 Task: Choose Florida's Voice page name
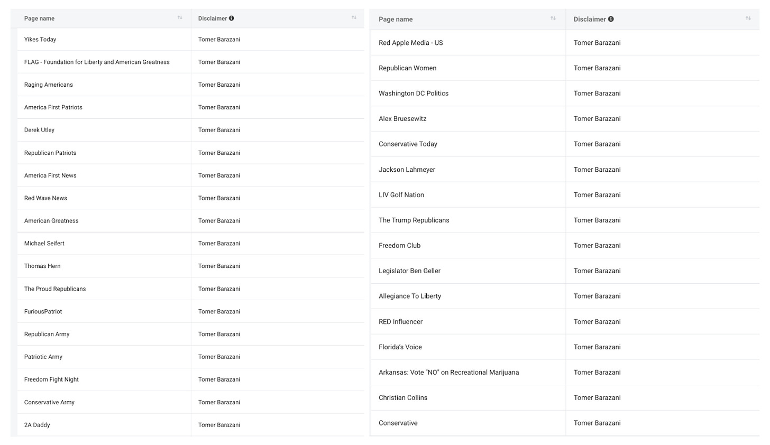click(x=400, y=347)
